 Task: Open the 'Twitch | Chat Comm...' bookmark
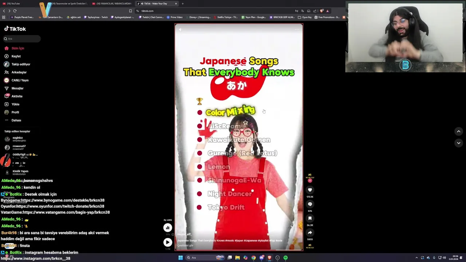click(x=151, y=17)
